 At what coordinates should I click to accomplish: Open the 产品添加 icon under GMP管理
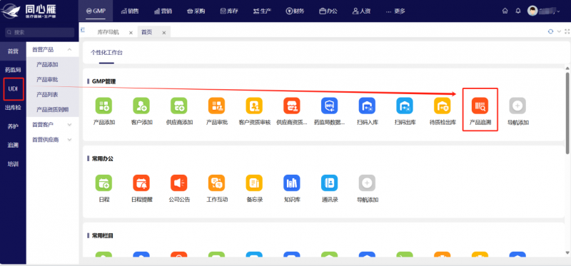pos(103,106)
